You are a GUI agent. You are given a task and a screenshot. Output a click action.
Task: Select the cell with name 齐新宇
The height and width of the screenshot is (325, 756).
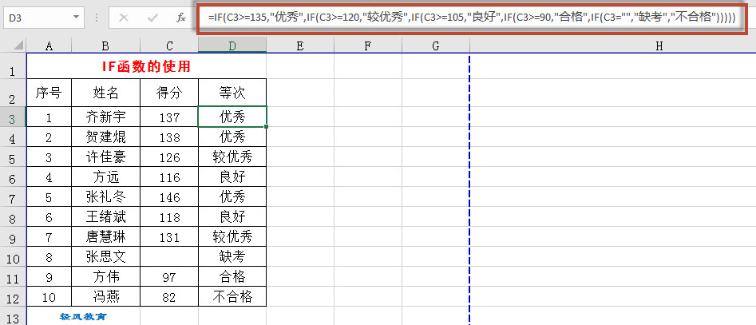pyautogui.click(x=105, y=117)
